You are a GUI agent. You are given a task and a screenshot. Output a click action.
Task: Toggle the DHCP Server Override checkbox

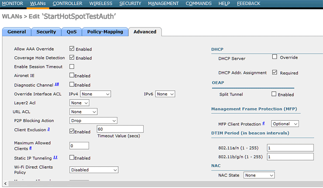[275, 57]
